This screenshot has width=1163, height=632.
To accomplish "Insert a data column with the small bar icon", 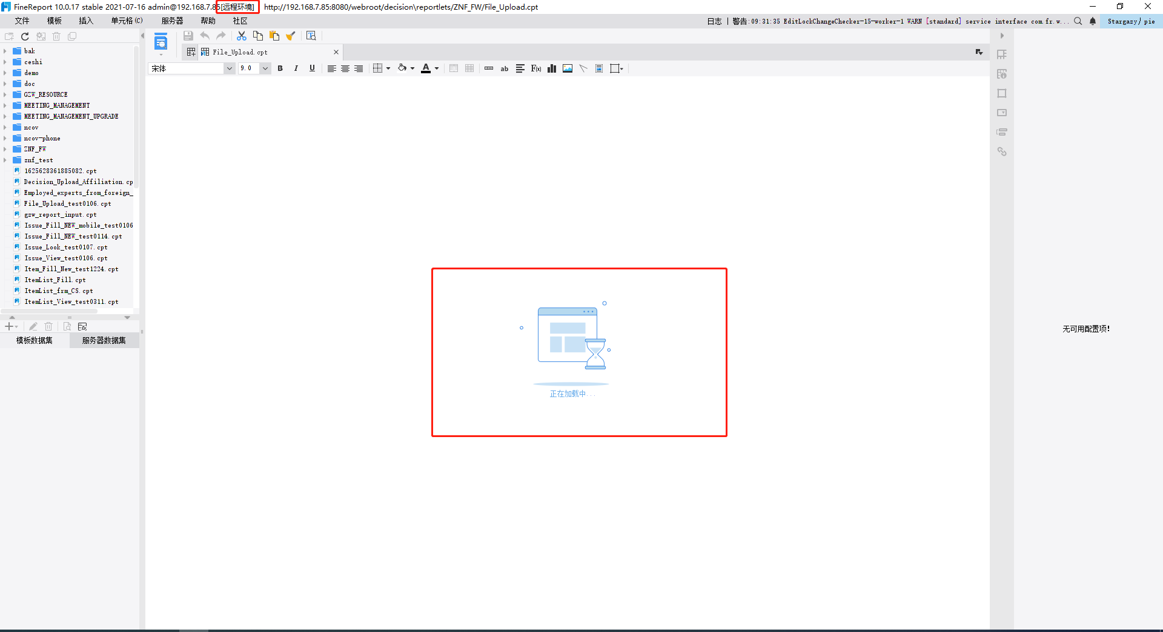I will (489, 68).
